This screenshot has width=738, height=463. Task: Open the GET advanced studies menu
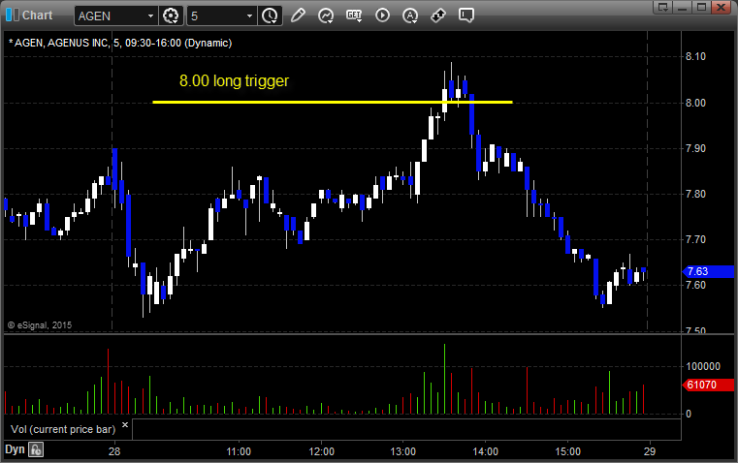pos(354,15)
